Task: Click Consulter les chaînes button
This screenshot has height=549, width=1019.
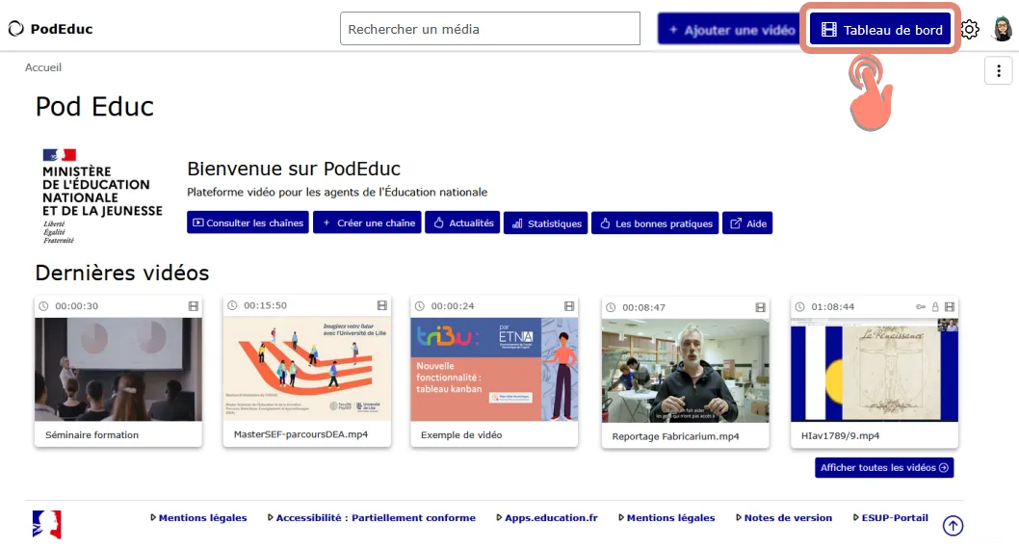Action: 248,222
